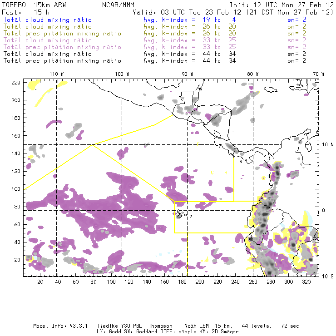The height and width of the screenshot is (336, 336).
Task: Click the '70 W' longitude label
Action: click(318, 74)
